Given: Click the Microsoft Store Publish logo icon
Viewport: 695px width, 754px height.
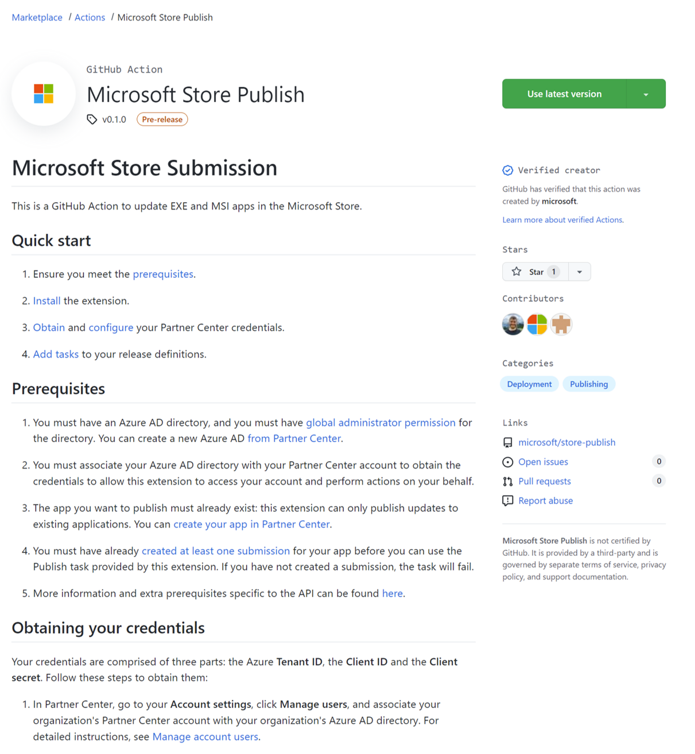Looking at the screenshot, I should (44, 94).
